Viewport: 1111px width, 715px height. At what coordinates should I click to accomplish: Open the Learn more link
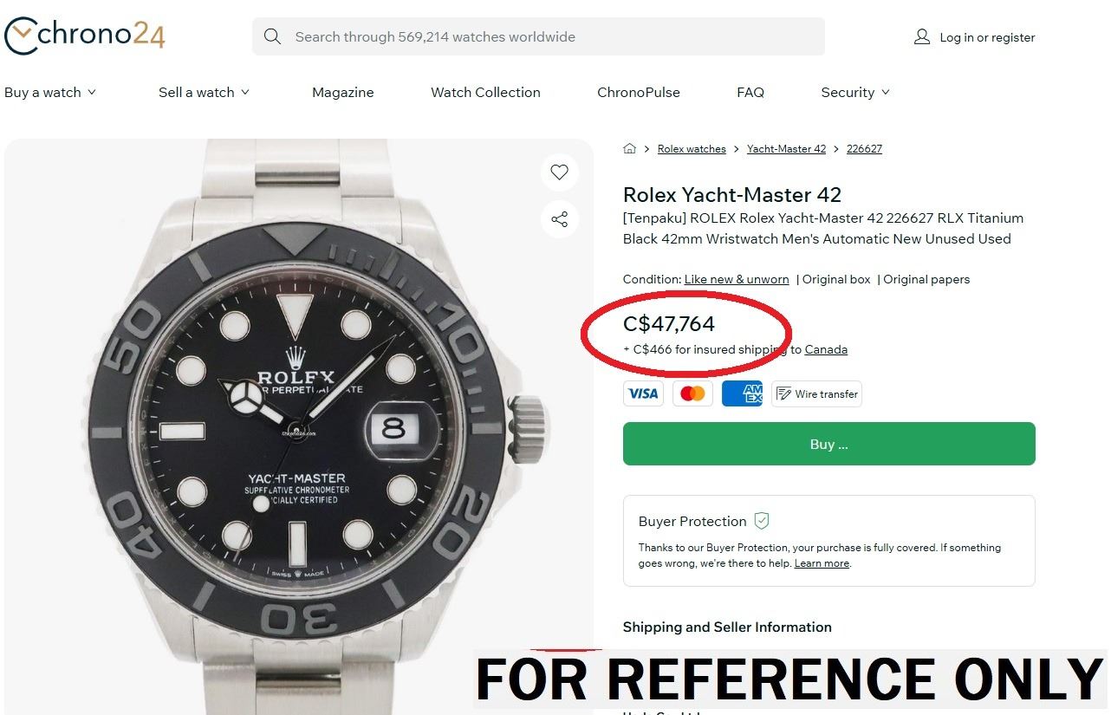[x=822, y=563]
